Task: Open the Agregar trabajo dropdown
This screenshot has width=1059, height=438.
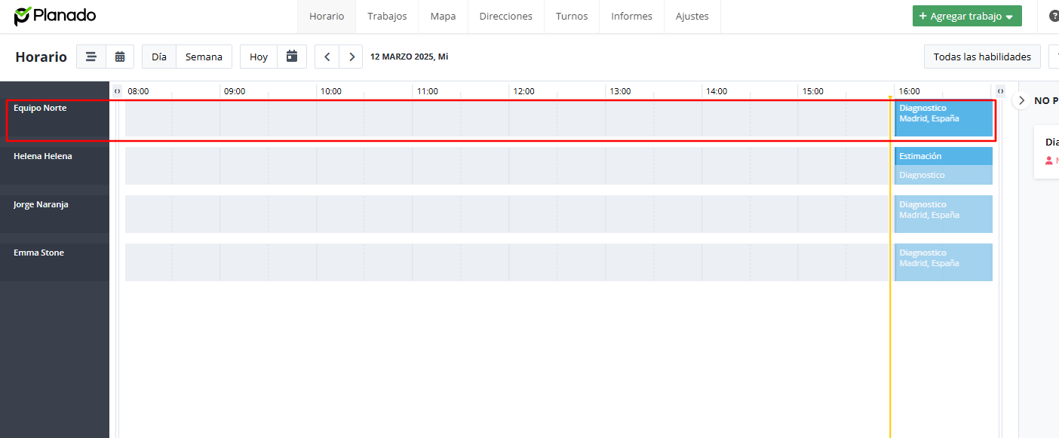Action: coord(967,16)
